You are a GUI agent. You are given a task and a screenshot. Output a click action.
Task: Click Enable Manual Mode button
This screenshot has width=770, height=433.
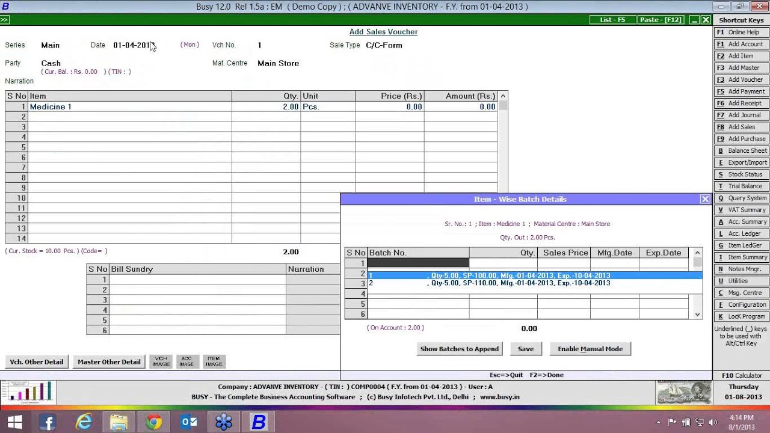(590, 349)
